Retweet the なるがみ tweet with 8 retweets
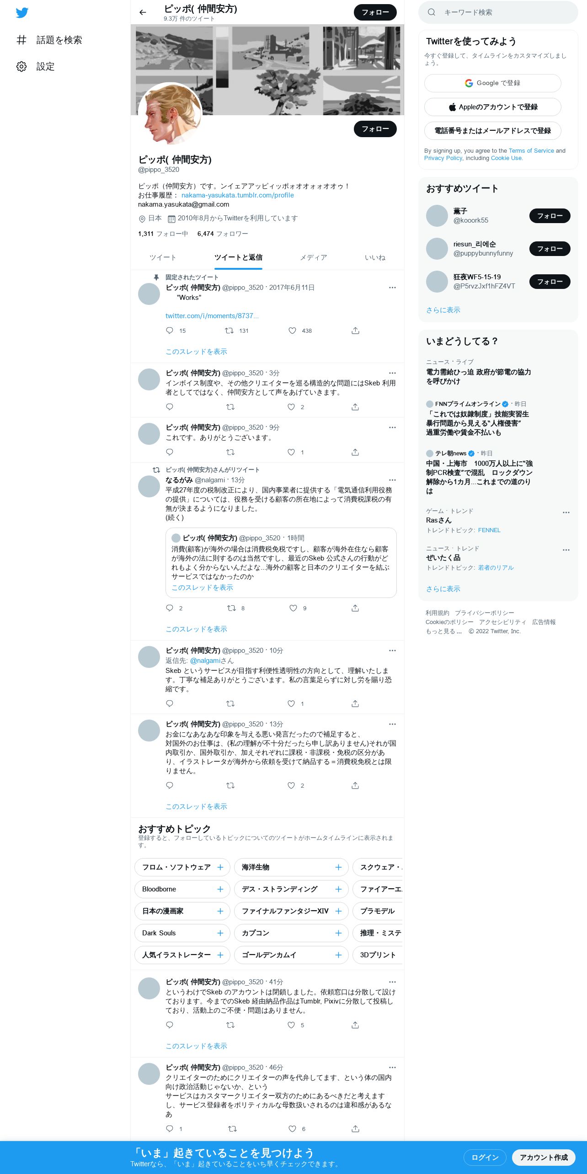 [232, 608]
